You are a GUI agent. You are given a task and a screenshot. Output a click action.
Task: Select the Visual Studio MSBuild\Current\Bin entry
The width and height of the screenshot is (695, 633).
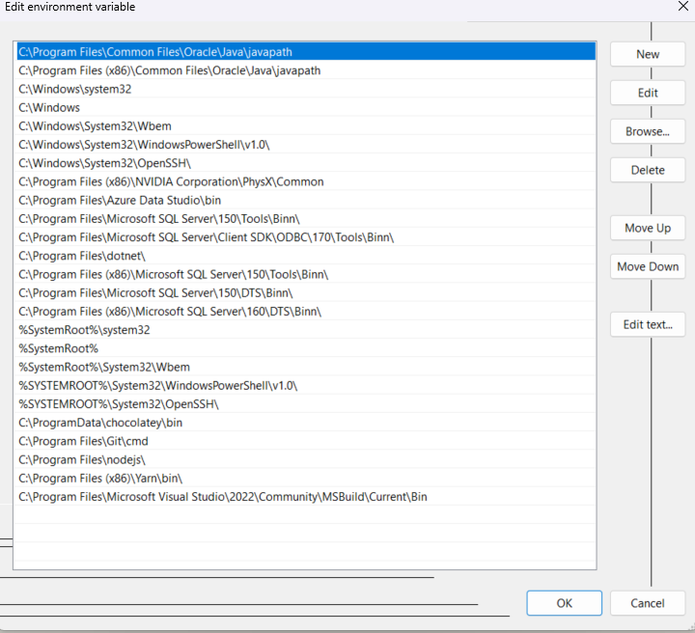[306, 497]
